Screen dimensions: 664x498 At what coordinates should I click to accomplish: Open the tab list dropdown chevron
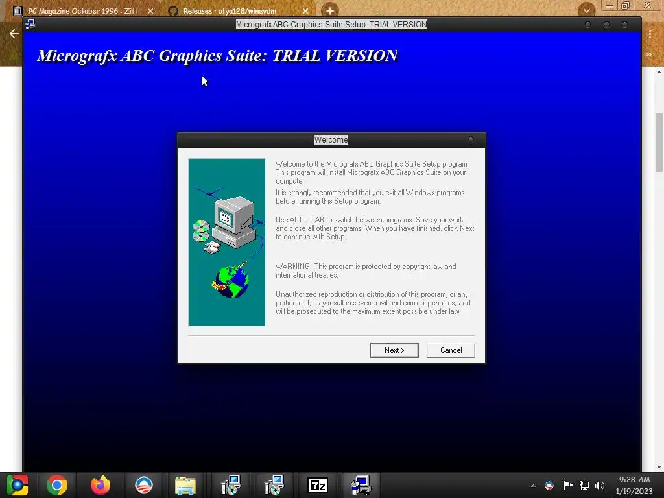click(586, 10)
